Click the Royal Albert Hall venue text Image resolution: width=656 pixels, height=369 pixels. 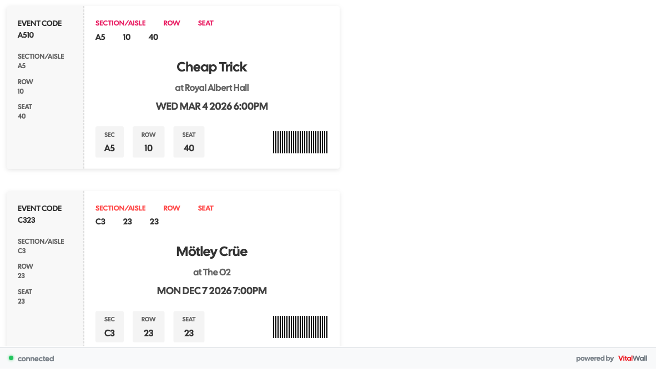pyautogui.click(x=211, y=88)
